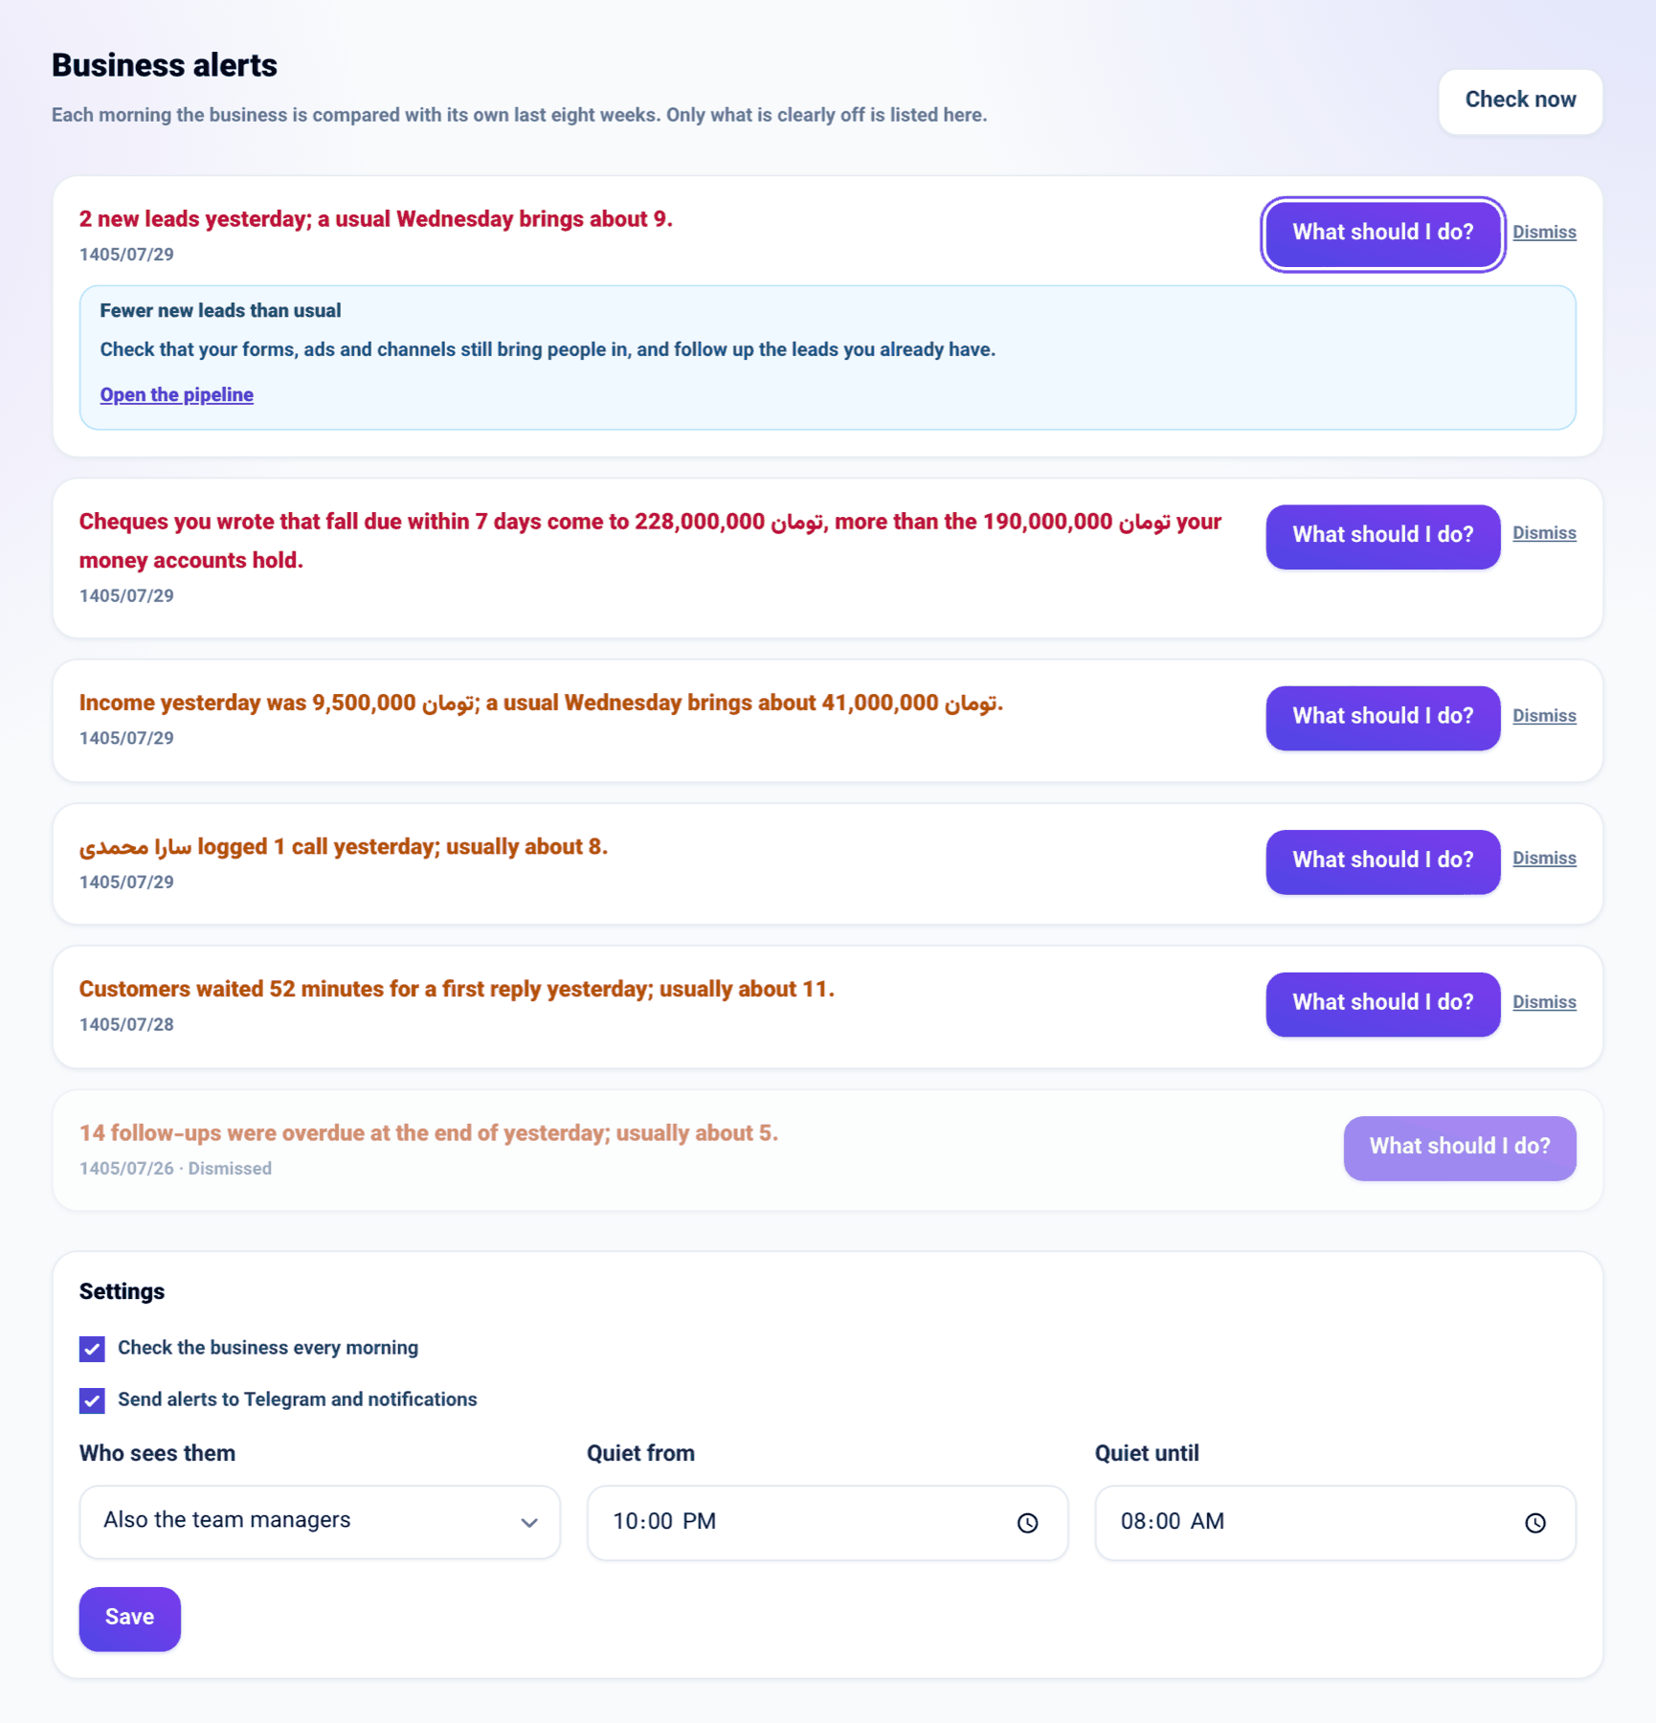Image resolution: width=1656 pixels, height=1723 pixels.
Task: Show advice for the cheques alert
Action: point(1382,536)
